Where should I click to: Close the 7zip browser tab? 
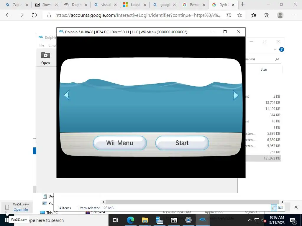(27, 5)
